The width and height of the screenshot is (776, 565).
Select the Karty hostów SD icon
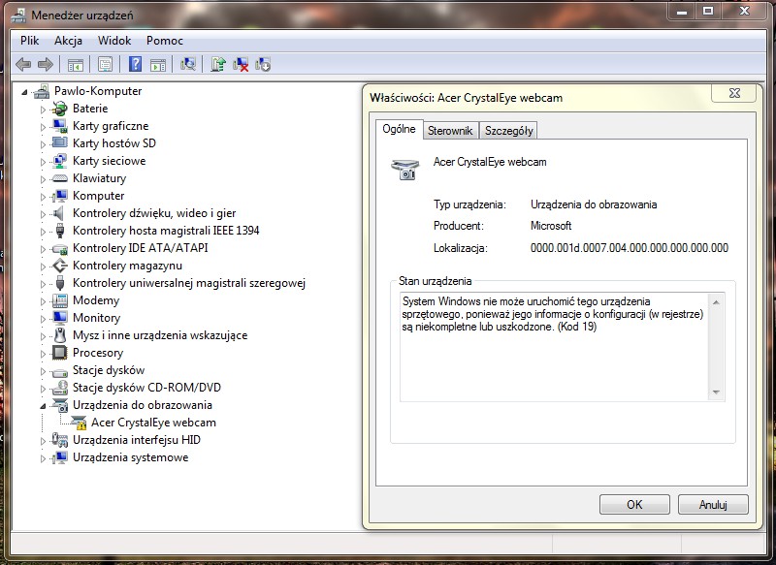tap(60, 142)
